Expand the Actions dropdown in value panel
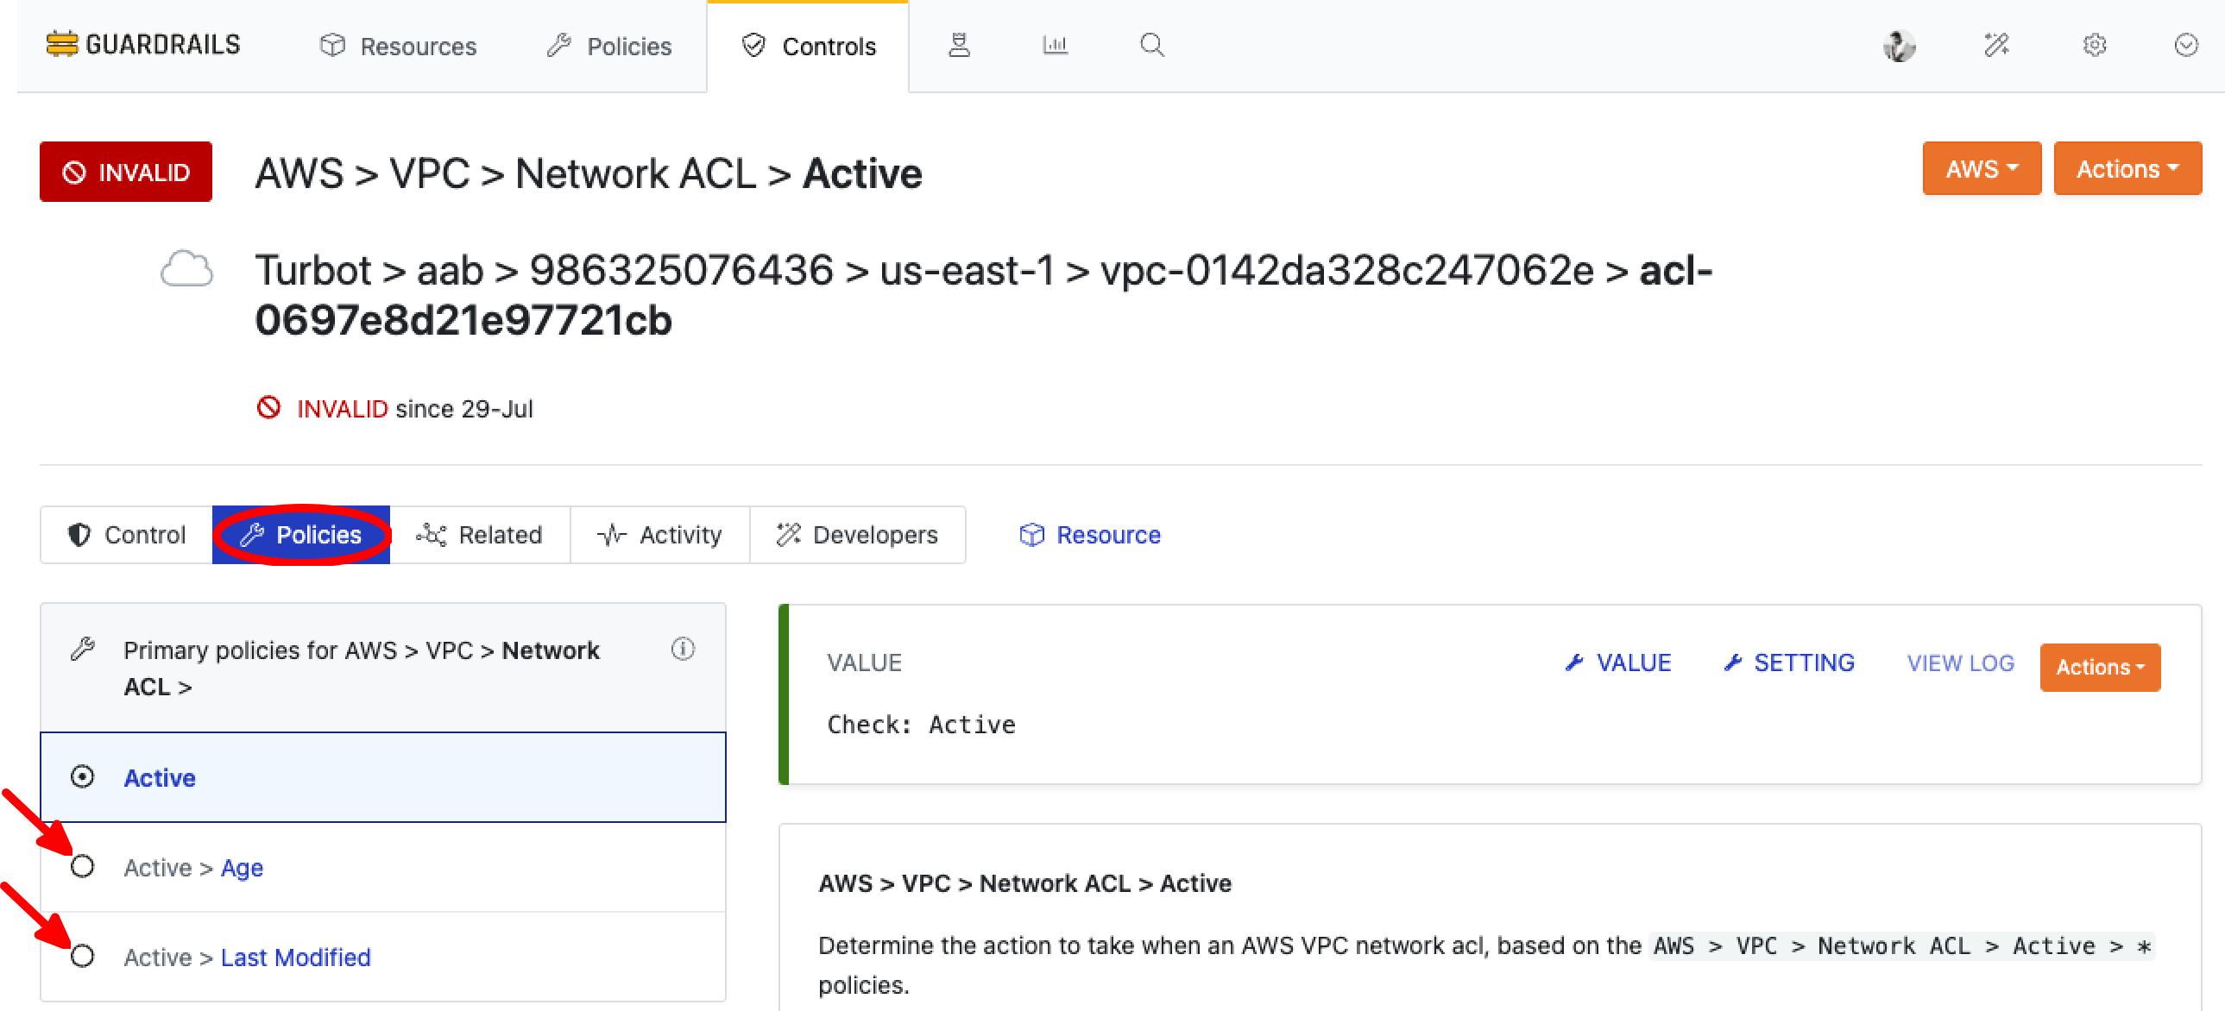 click(2099, 668)
